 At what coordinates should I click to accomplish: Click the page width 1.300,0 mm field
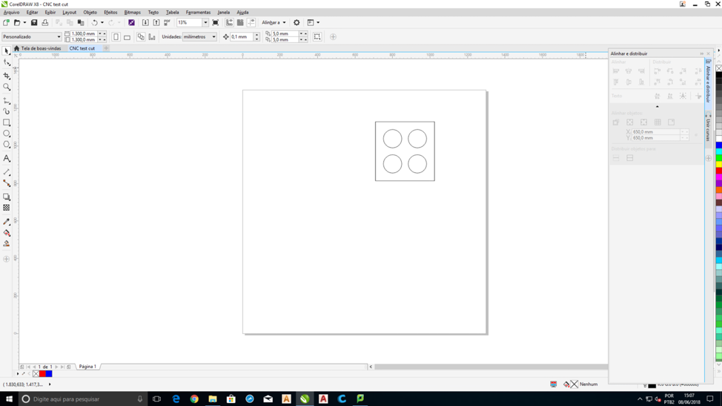[84, 33]
